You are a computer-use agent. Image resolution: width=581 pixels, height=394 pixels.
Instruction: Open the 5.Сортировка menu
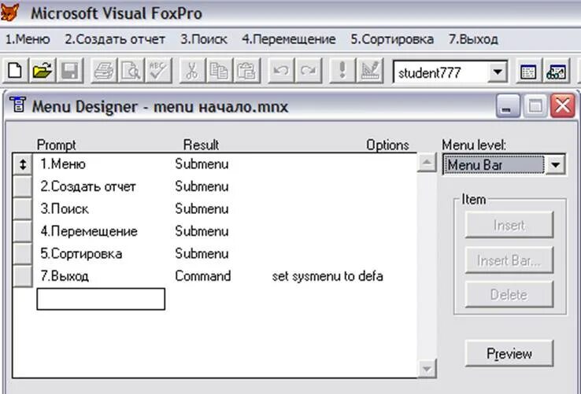392,39
